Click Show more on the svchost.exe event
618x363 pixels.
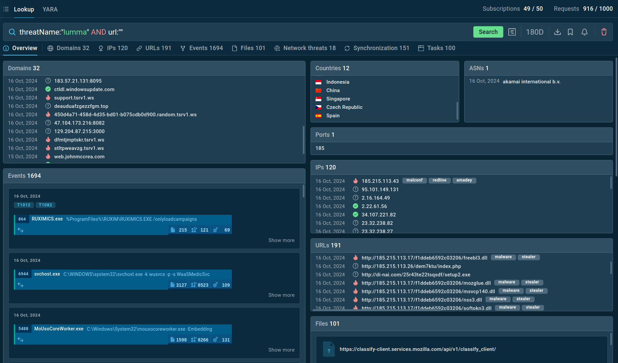pyautogui.click(x=281, y=295)
